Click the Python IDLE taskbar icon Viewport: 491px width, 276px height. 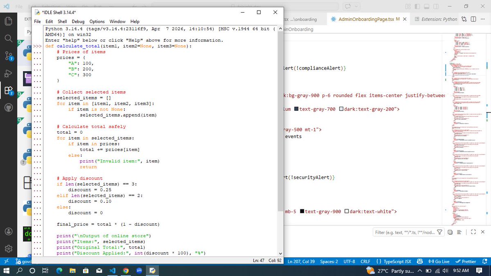tap(152, 271)
